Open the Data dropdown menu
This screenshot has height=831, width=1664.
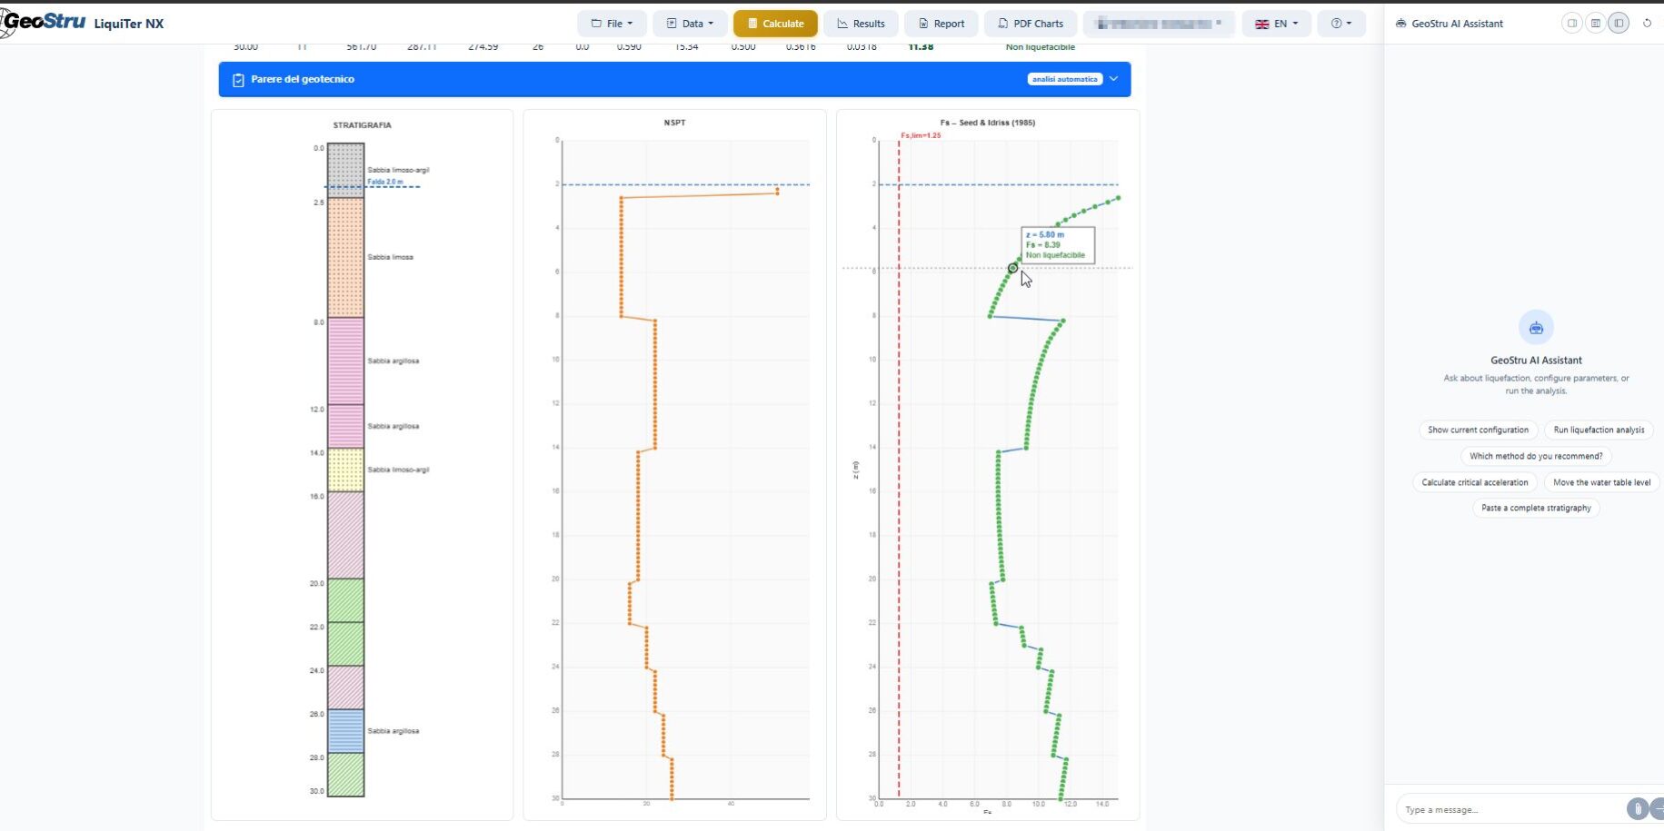[690, 23]
